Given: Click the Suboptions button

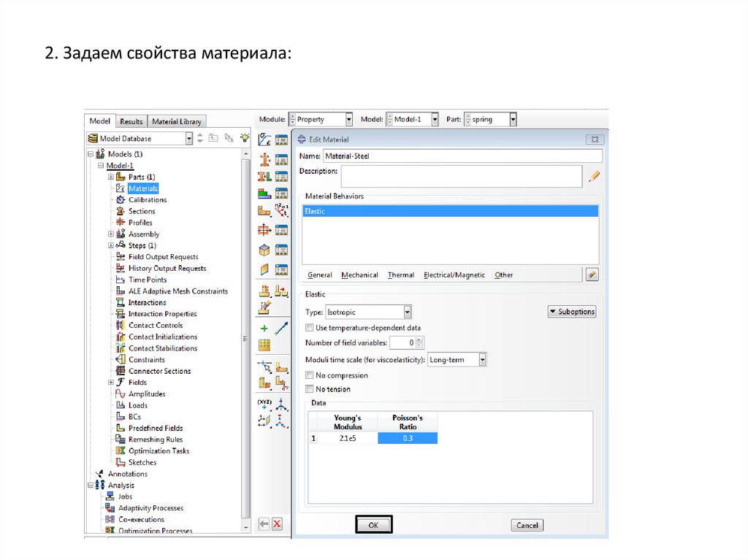Looking at the screenshot, I should click(x=571, y=312).
